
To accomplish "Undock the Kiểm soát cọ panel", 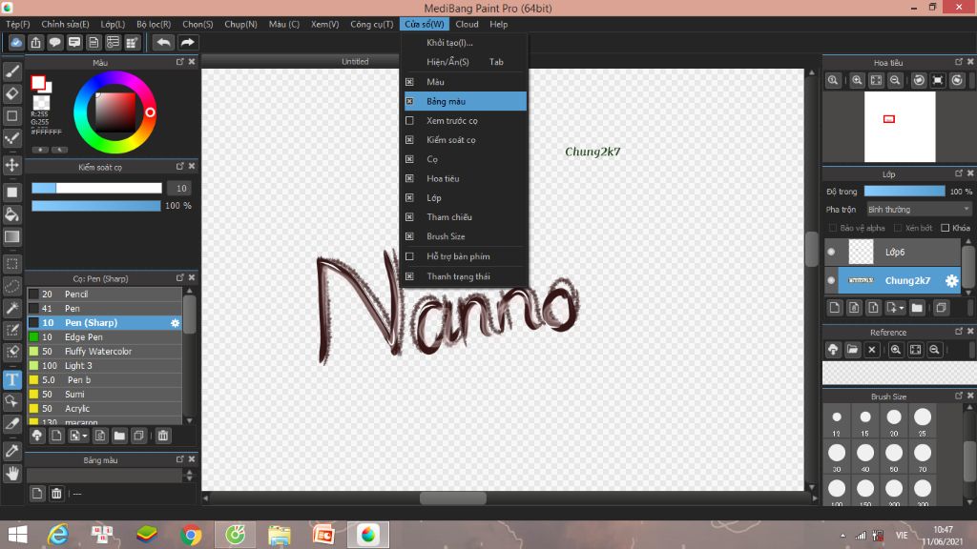I will point(179,166).
